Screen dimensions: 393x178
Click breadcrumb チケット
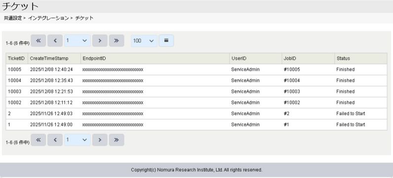click(84, 18)
